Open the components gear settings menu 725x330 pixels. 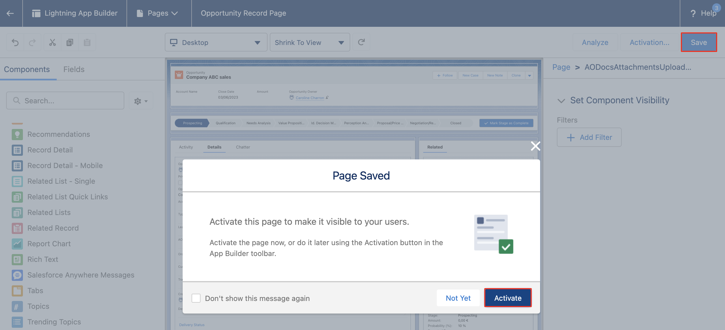coord(141,101)
